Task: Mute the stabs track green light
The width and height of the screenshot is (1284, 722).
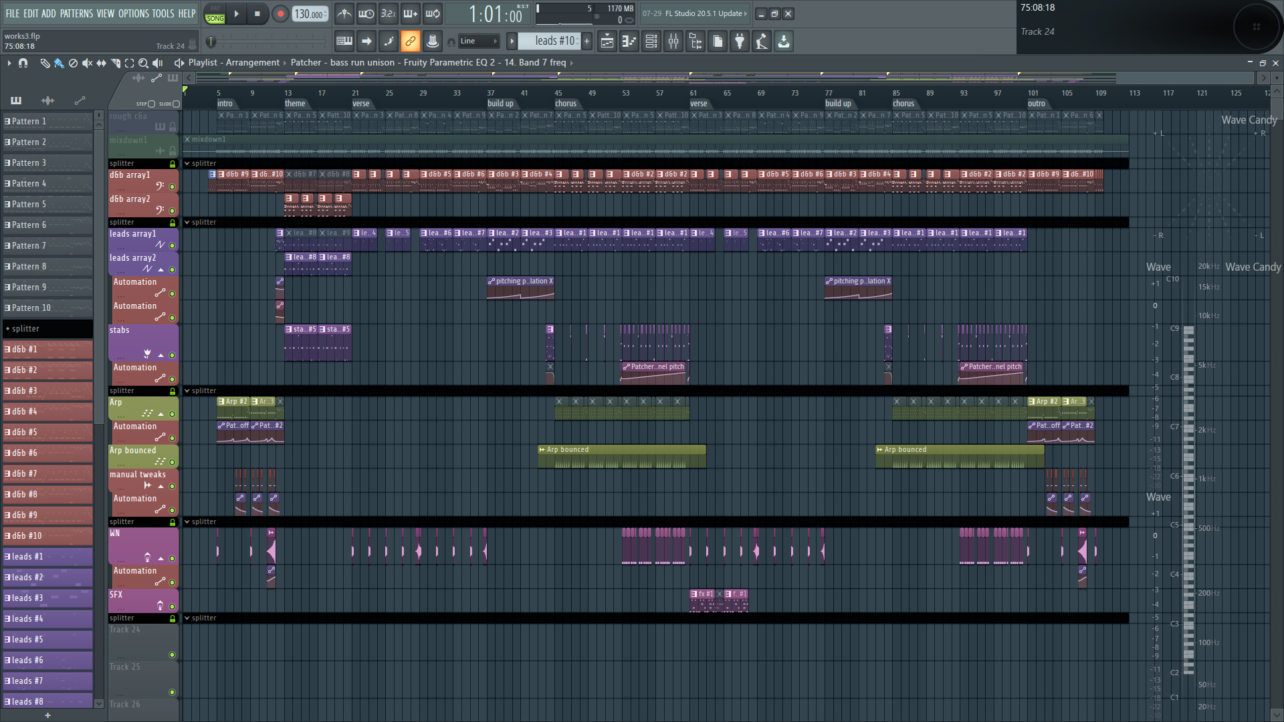Action: click(x=172, y=355)
